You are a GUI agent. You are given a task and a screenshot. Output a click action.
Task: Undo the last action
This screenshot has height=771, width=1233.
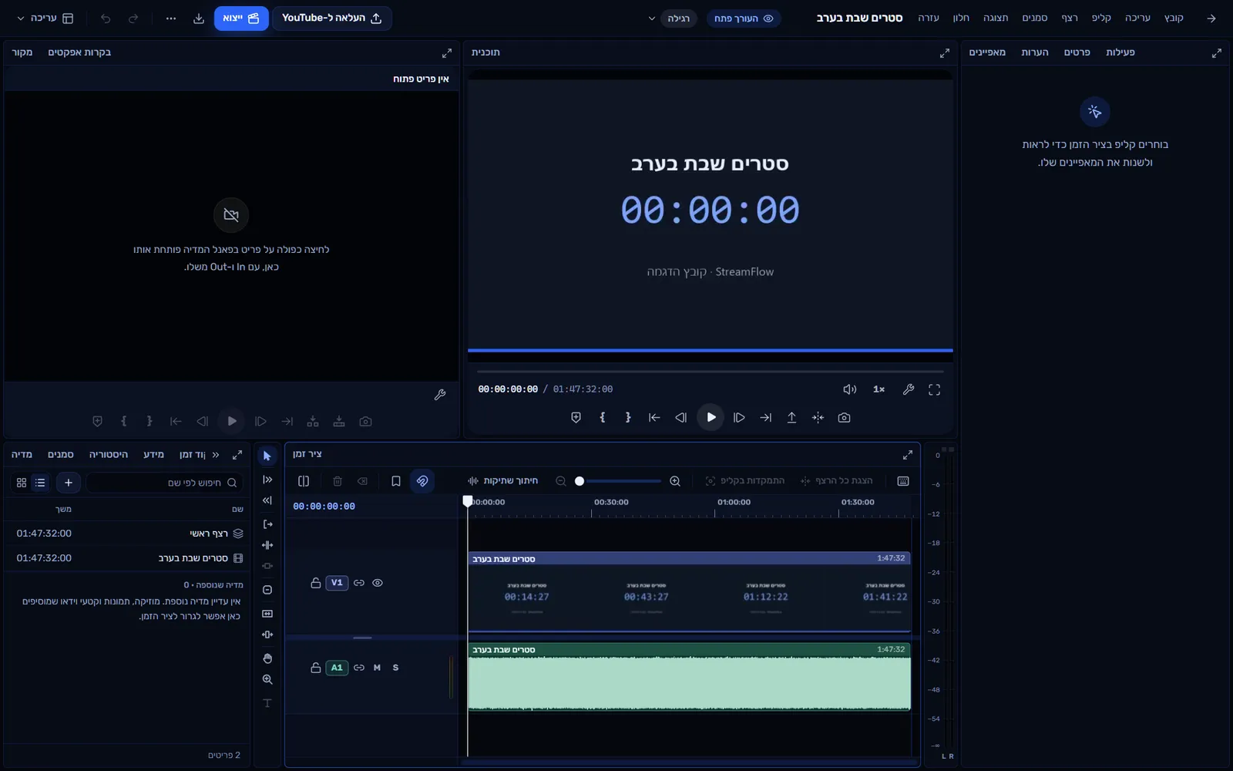(x=106, y=19)
